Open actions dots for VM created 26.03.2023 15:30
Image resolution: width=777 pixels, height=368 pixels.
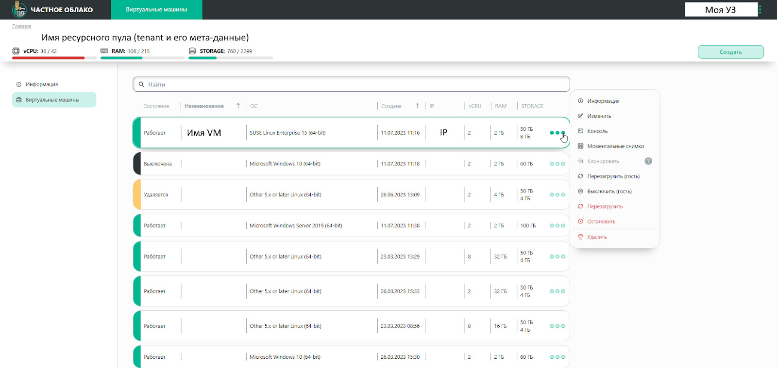[x=557, y=357]
